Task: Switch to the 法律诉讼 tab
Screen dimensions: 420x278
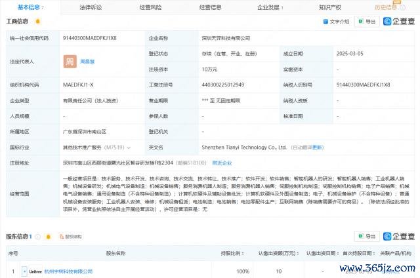Action: tap(91, 7)
